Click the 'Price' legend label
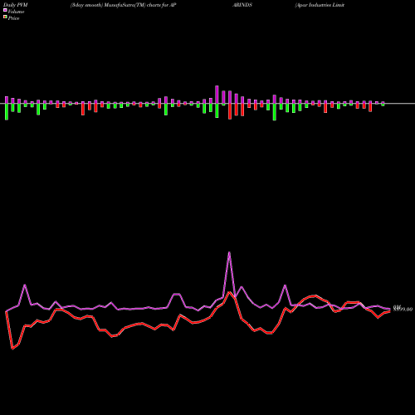The width and height of the screenshot is (415, 415). tap(13, 18)
